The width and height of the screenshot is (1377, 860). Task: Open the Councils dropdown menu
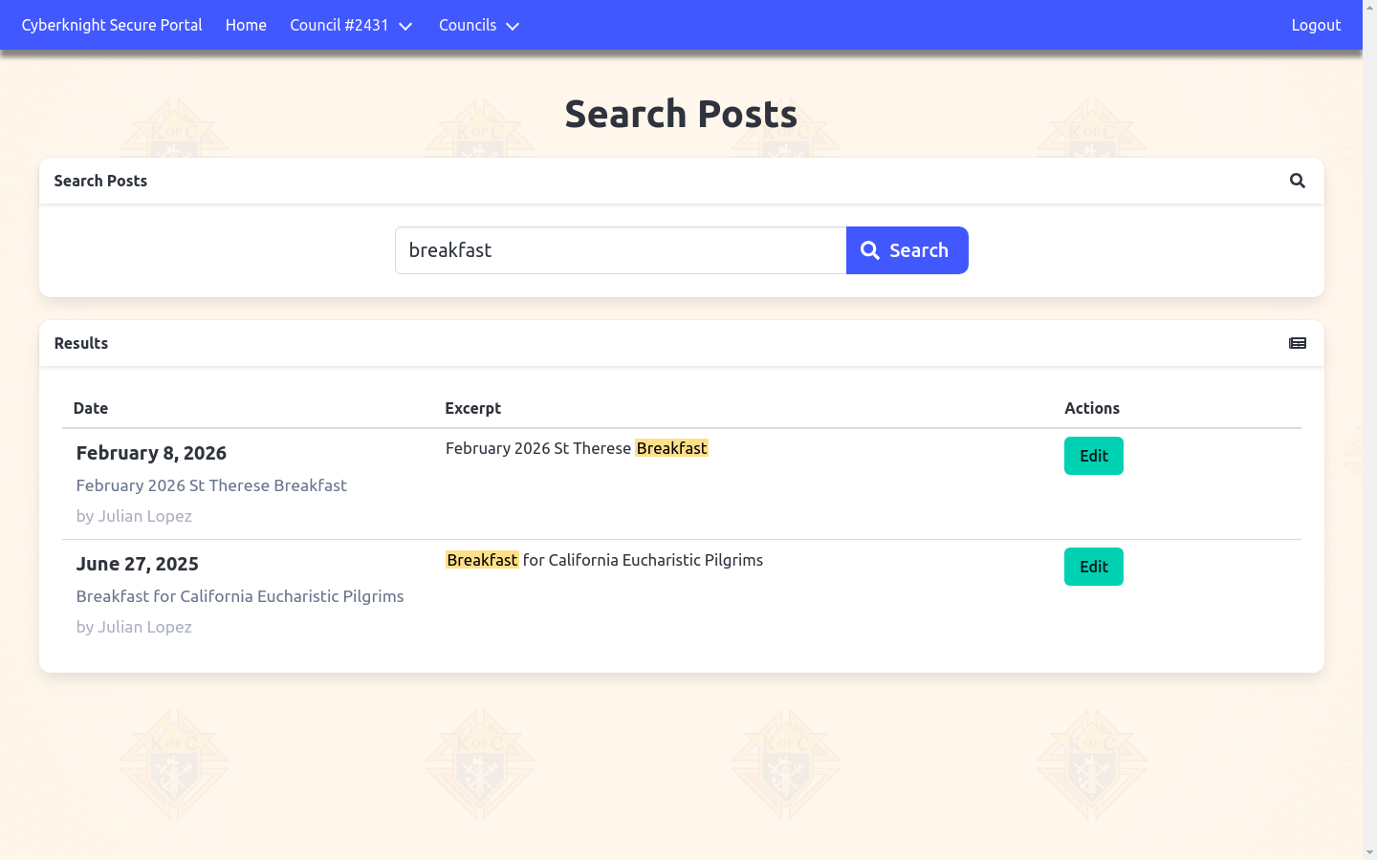tap(478, 26)
